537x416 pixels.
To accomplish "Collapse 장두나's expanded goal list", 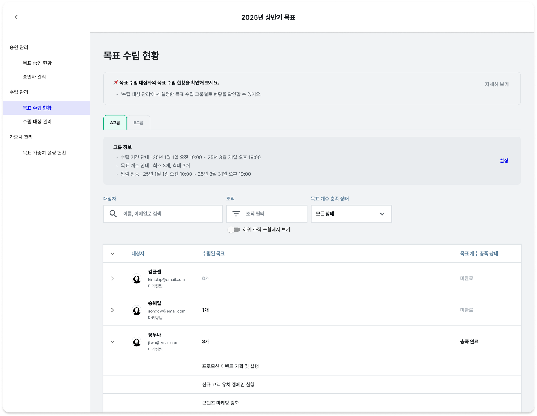I will (x=113, y=341).
